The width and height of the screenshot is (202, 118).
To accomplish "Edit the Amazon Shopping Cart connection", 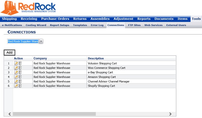I will click(x=16, y=77).
